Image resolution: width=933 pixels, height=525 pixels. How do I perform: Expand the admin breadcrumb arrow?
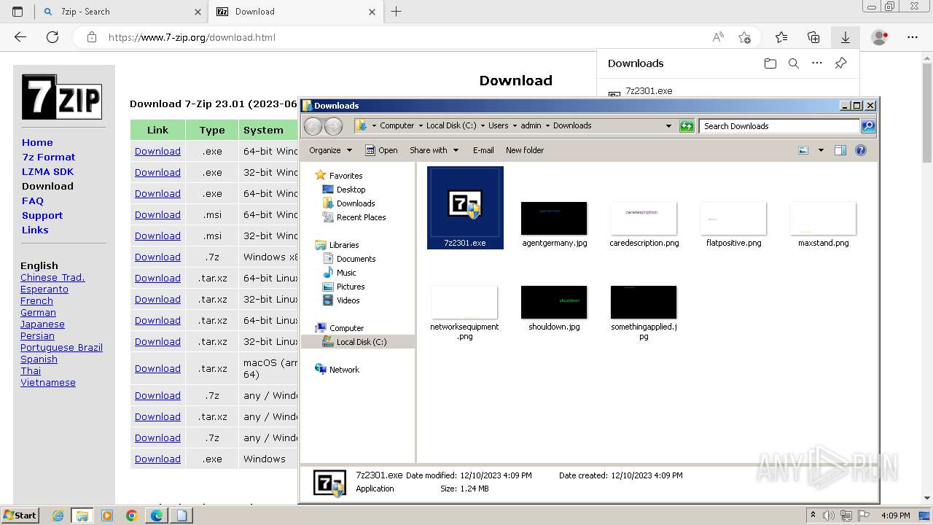pyautogui.click(x=547, y=125)
